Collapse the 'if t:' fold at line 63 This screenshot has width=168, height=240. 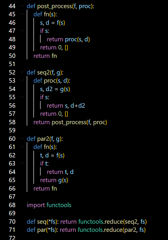point(22,163)
